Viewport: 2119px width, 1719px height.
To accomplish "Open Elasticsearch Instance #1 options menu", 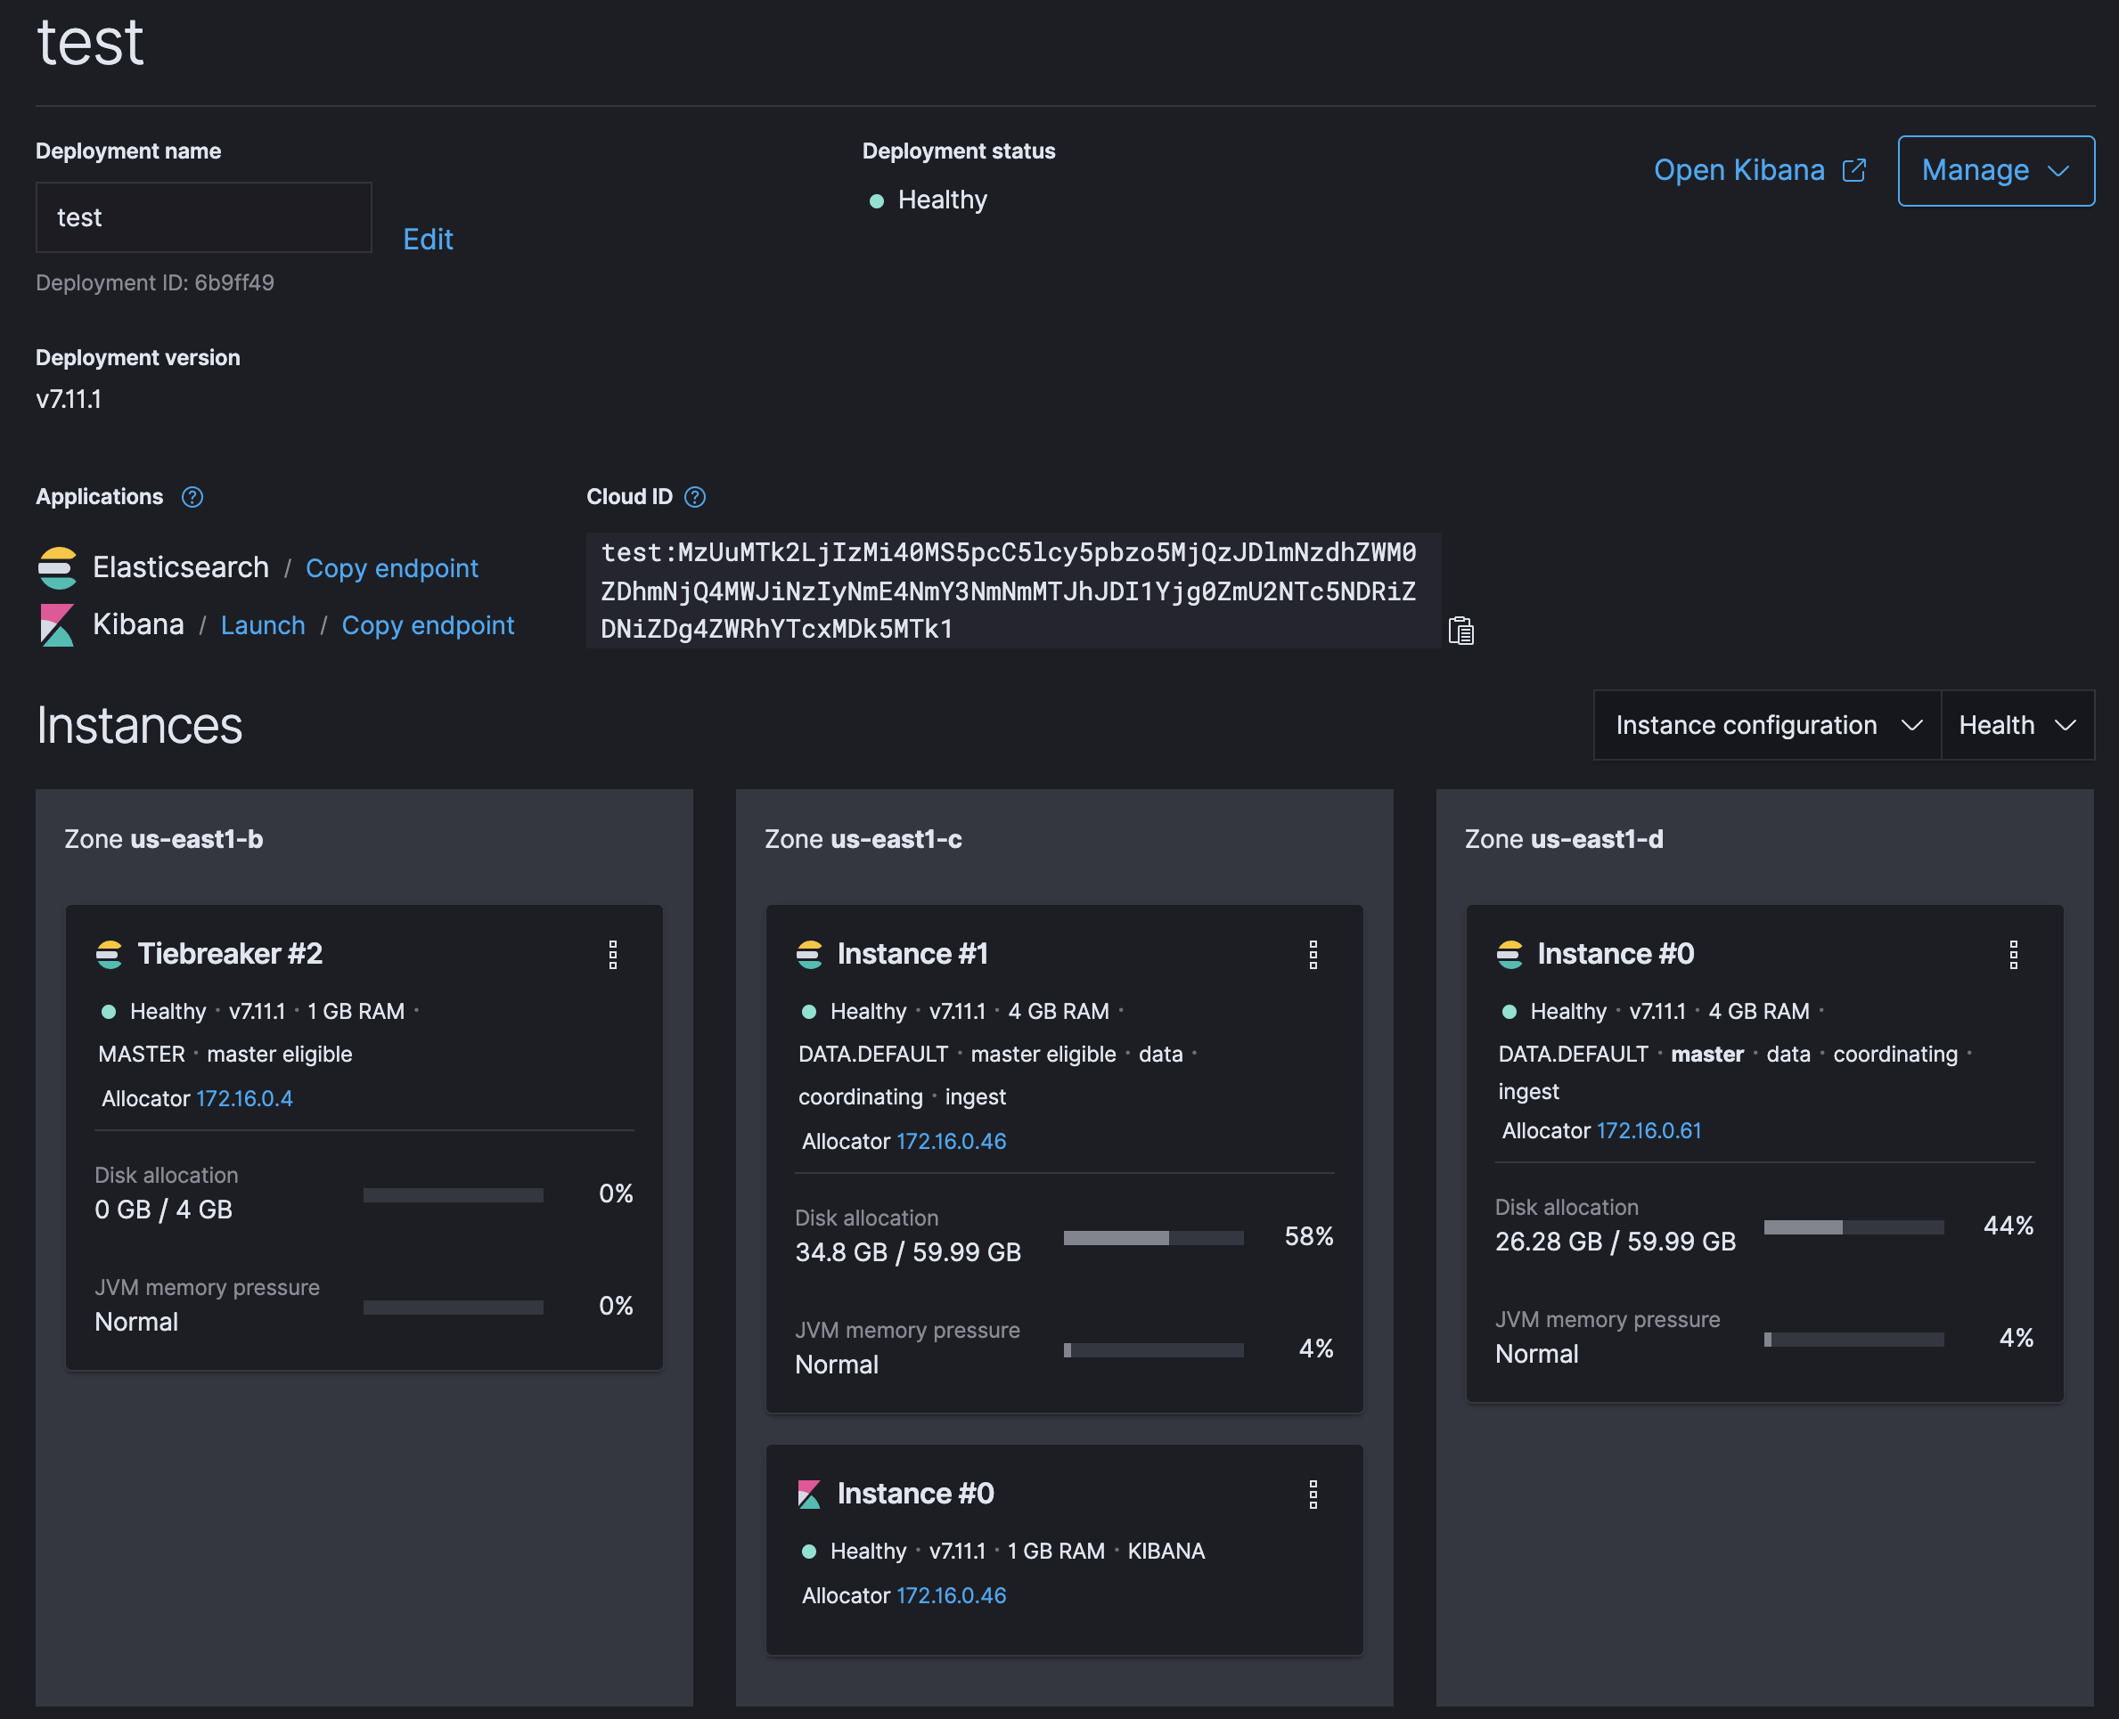I will click(1313, 955).
